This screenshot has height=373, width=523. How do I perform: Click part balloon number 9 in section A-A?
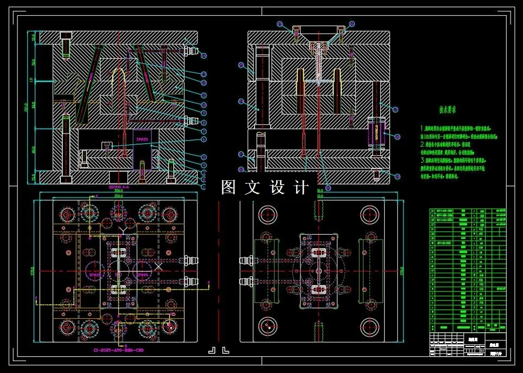tap(203, 113)
